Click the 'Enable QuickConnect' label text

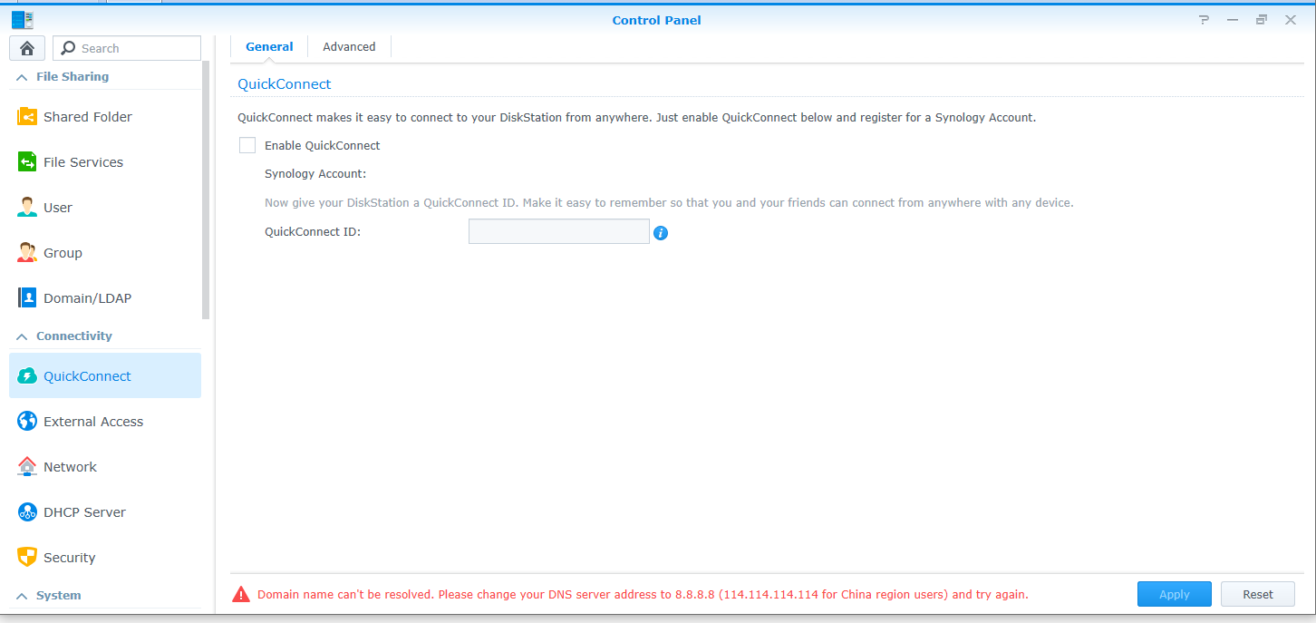pyautogui.click(x=323, y=145)
